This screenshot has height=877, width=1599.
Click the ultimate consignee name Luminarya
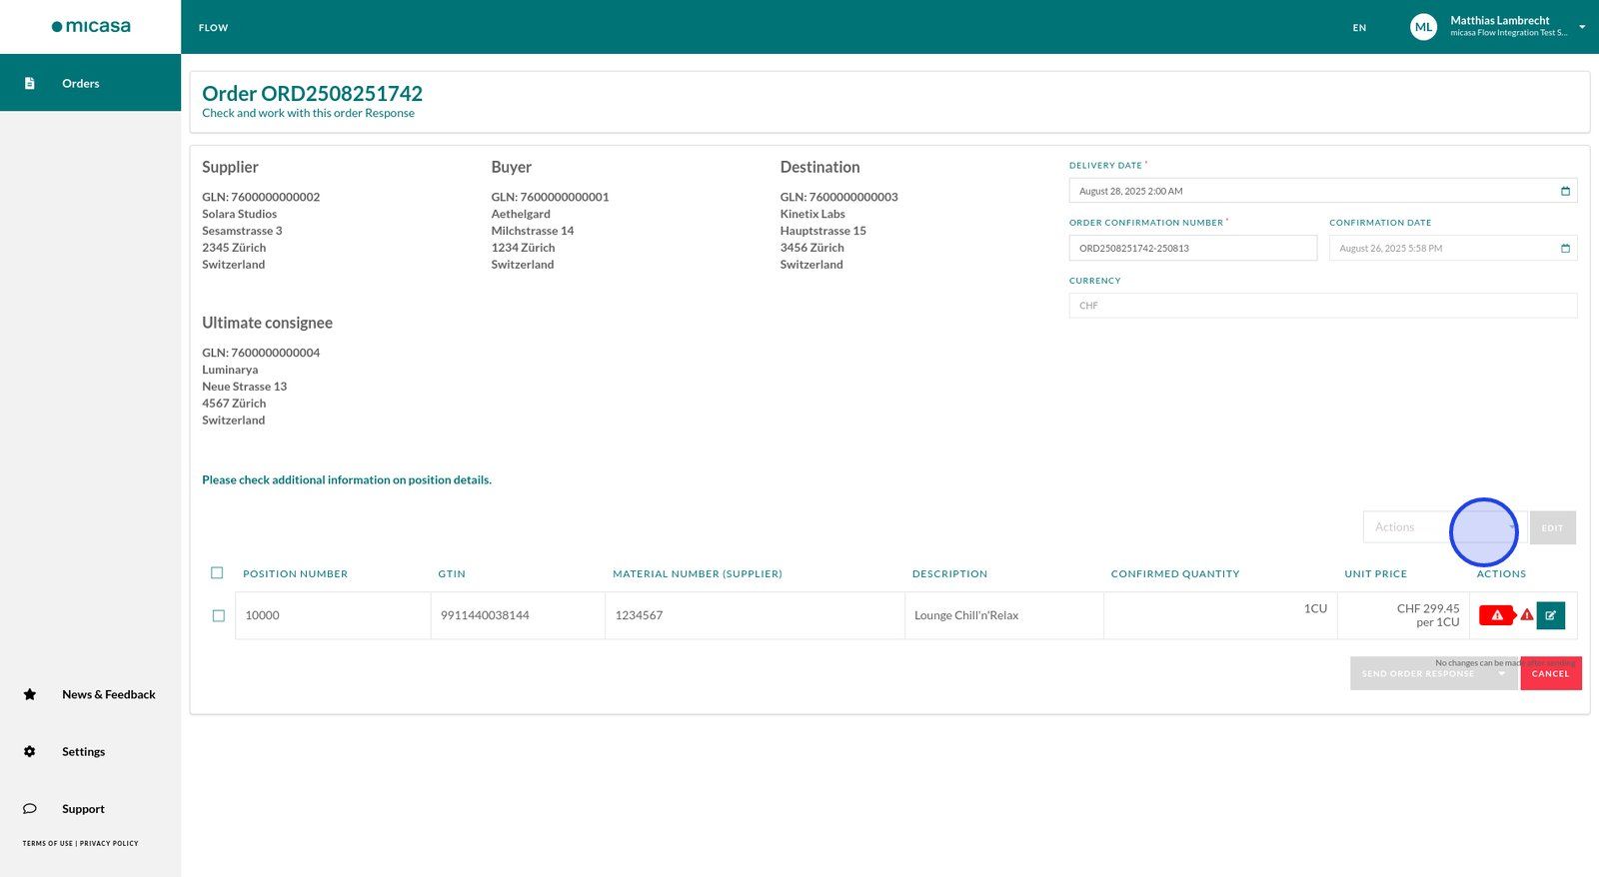click(x=230, y=370)
